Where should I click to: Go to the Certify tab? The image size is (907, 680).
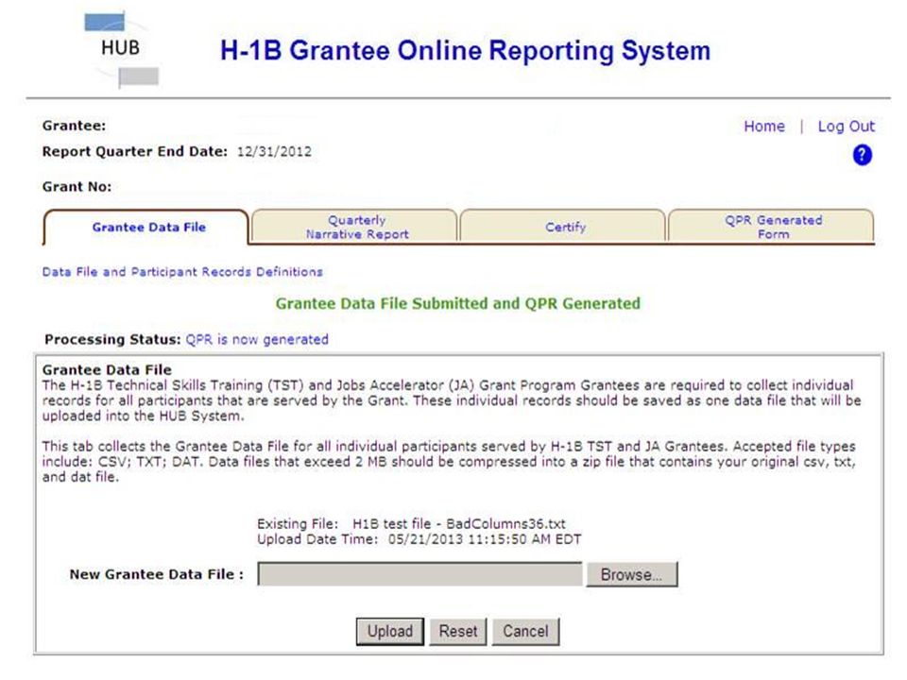pos(565,228)
